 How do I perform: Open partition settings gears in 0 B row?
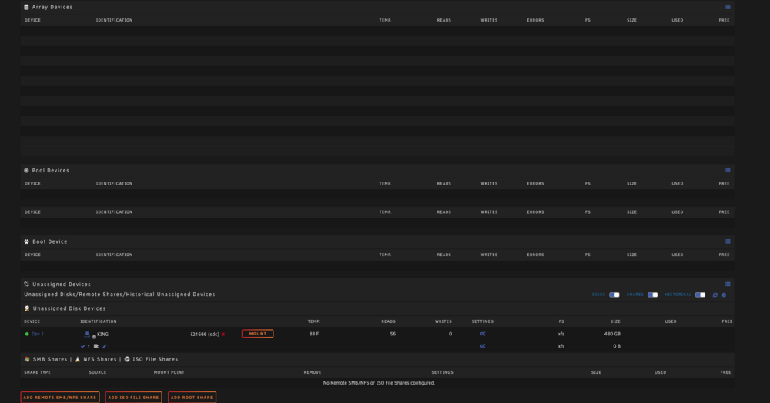pos(483,346)
